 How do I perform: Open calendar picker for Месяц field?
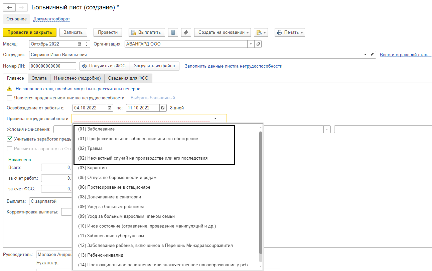pos(79,44)
